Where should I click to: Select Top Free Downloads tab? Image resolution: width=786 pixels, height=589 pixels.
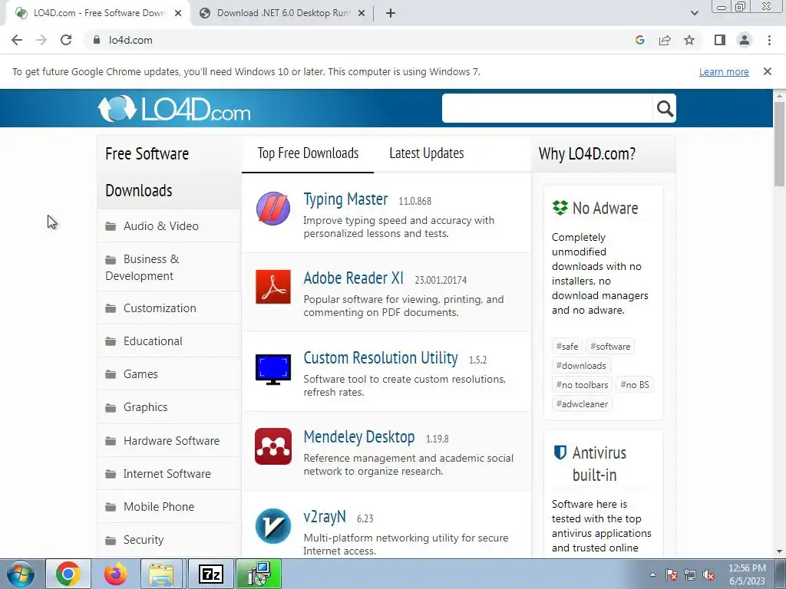[x=308, y=153]
